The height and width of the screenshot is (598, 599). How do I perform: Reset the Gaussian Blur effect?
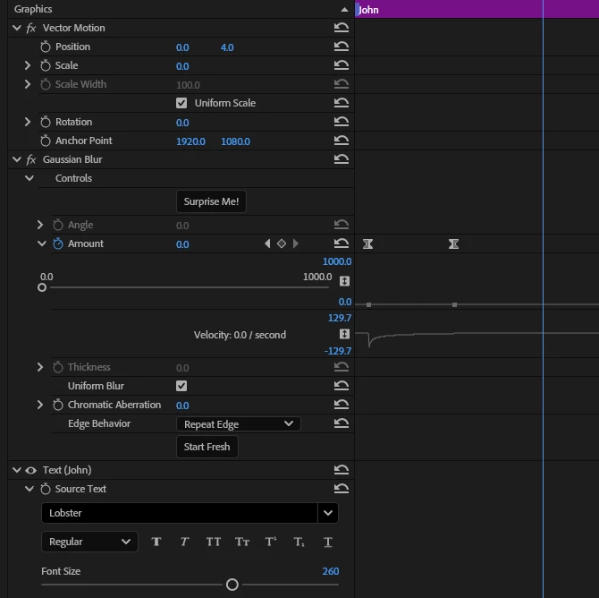point(342,159)
